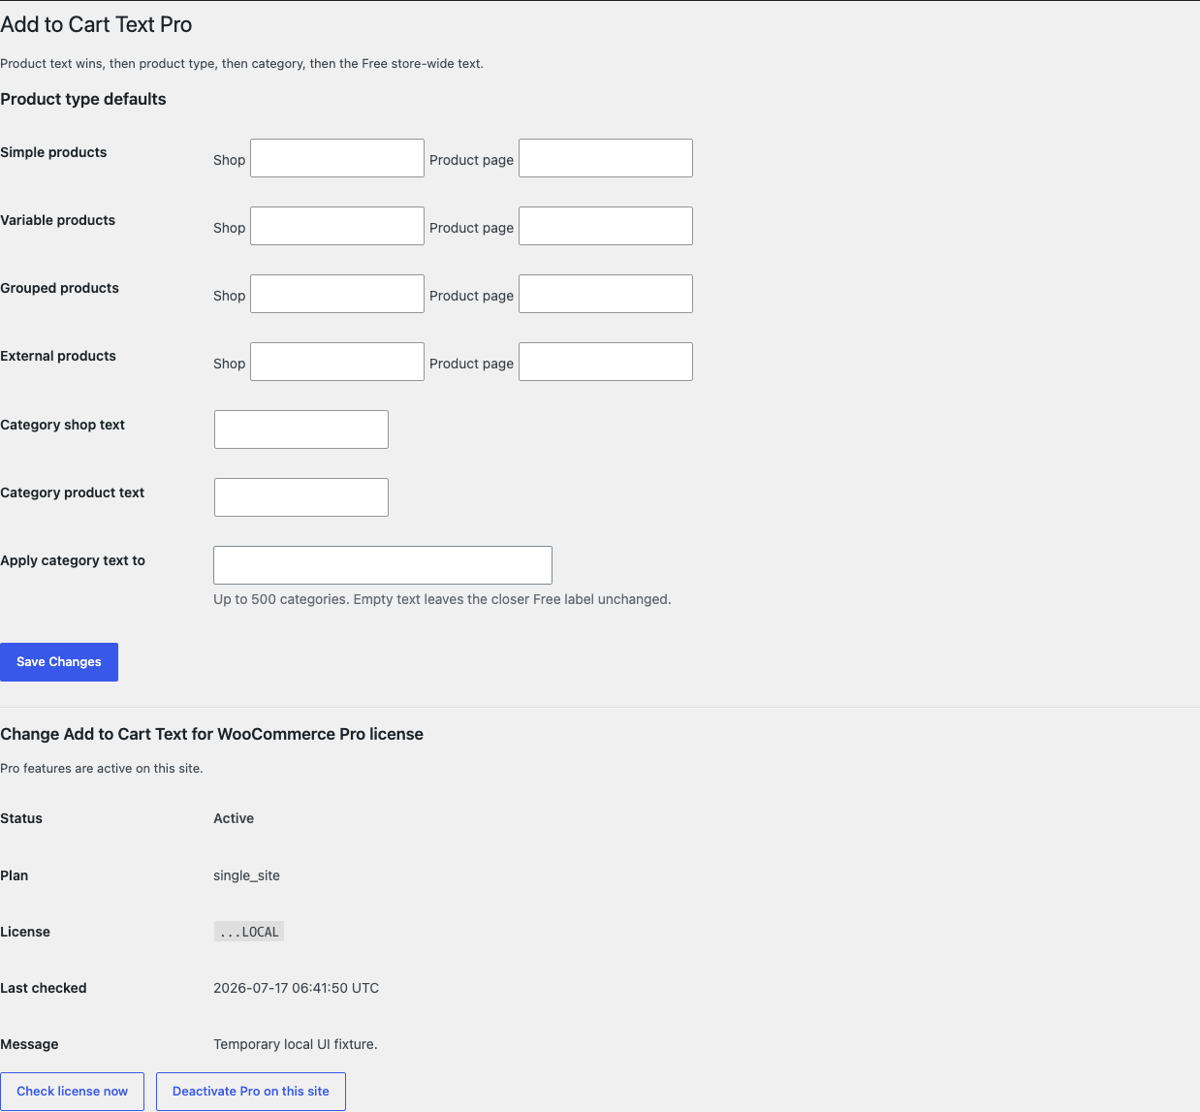Click the External products row label
The width and height of the screenshot is (1200, 1112).
point(58,356)
